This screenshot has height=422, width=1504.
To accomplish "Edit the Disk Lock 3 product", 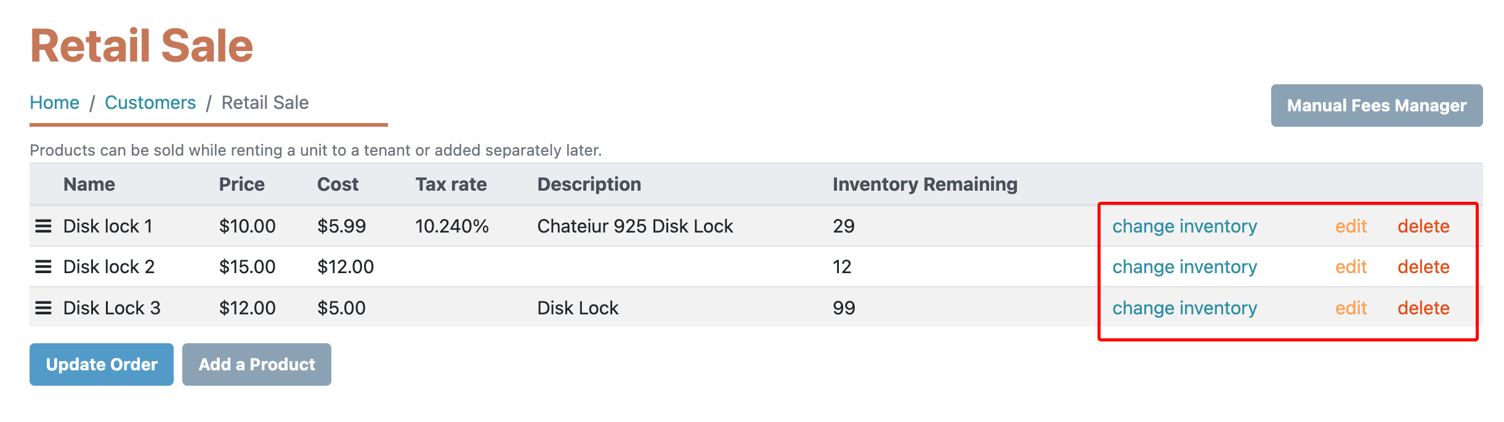I will click(x=1351, y=308).
